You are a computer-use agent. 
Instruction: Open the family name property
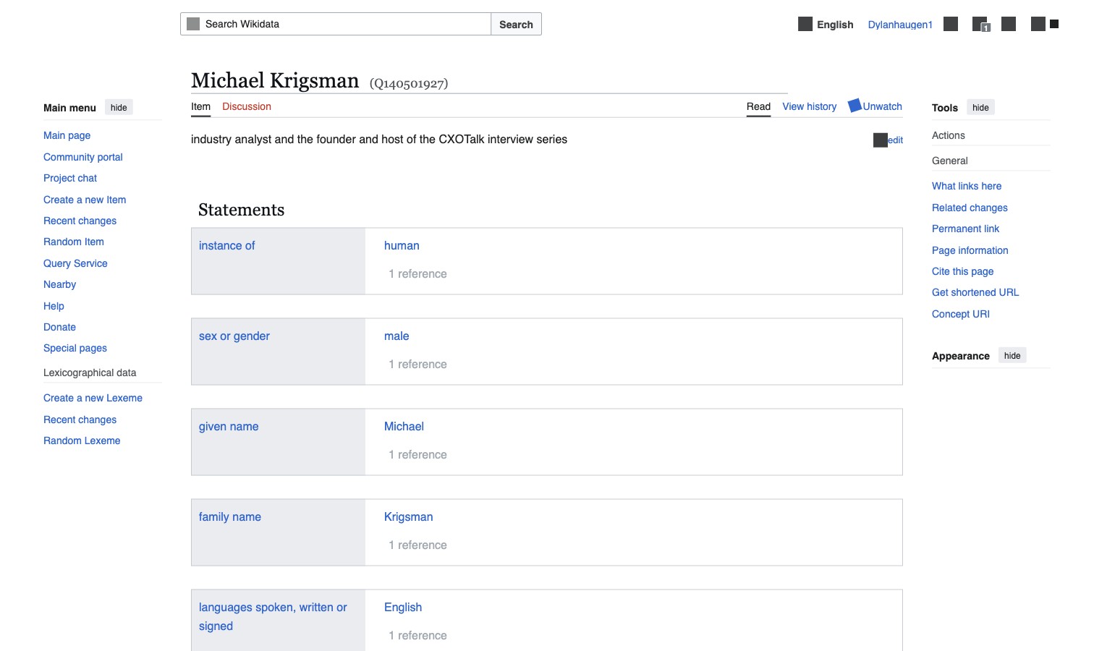click(230, 517)
